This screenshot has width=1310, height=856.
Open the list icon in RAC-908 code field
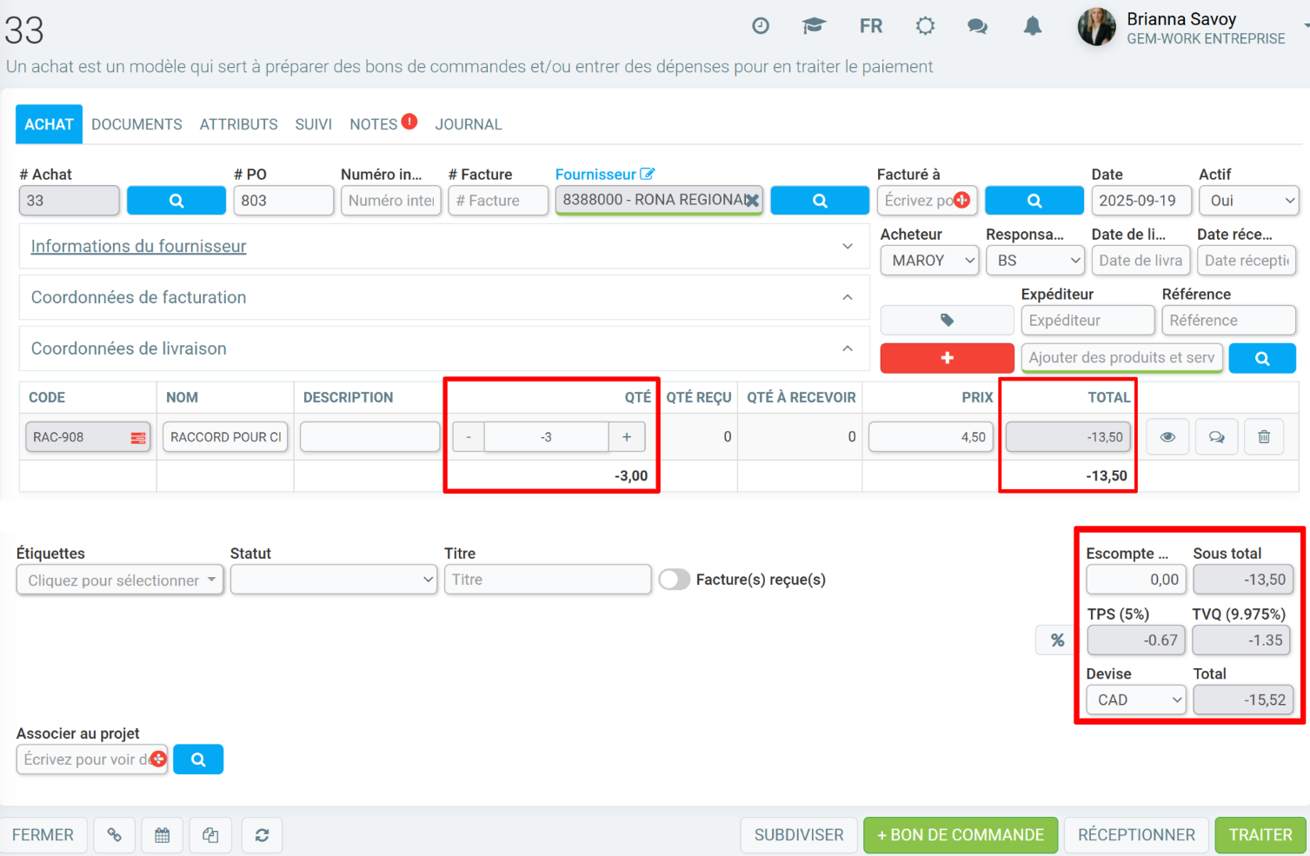click(138, 437)
